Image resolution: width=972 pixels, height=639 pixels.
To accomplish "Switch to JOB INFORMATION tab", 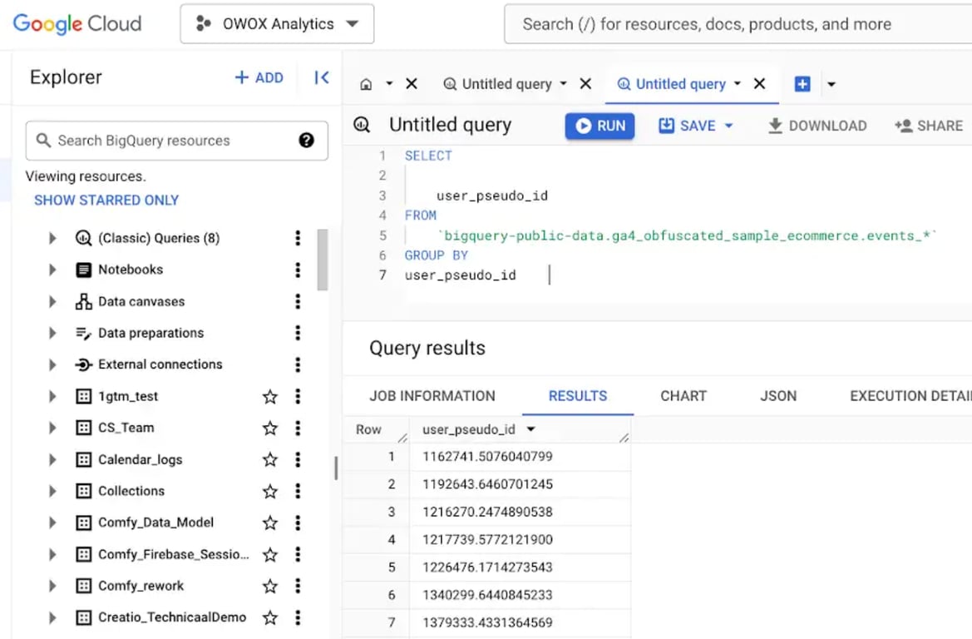I will point(432,396).
